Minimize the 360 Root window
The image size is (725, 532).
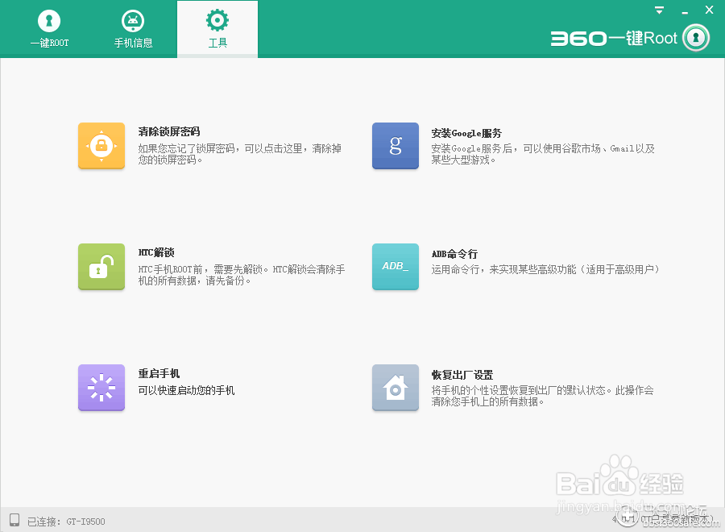pos(685,11)
